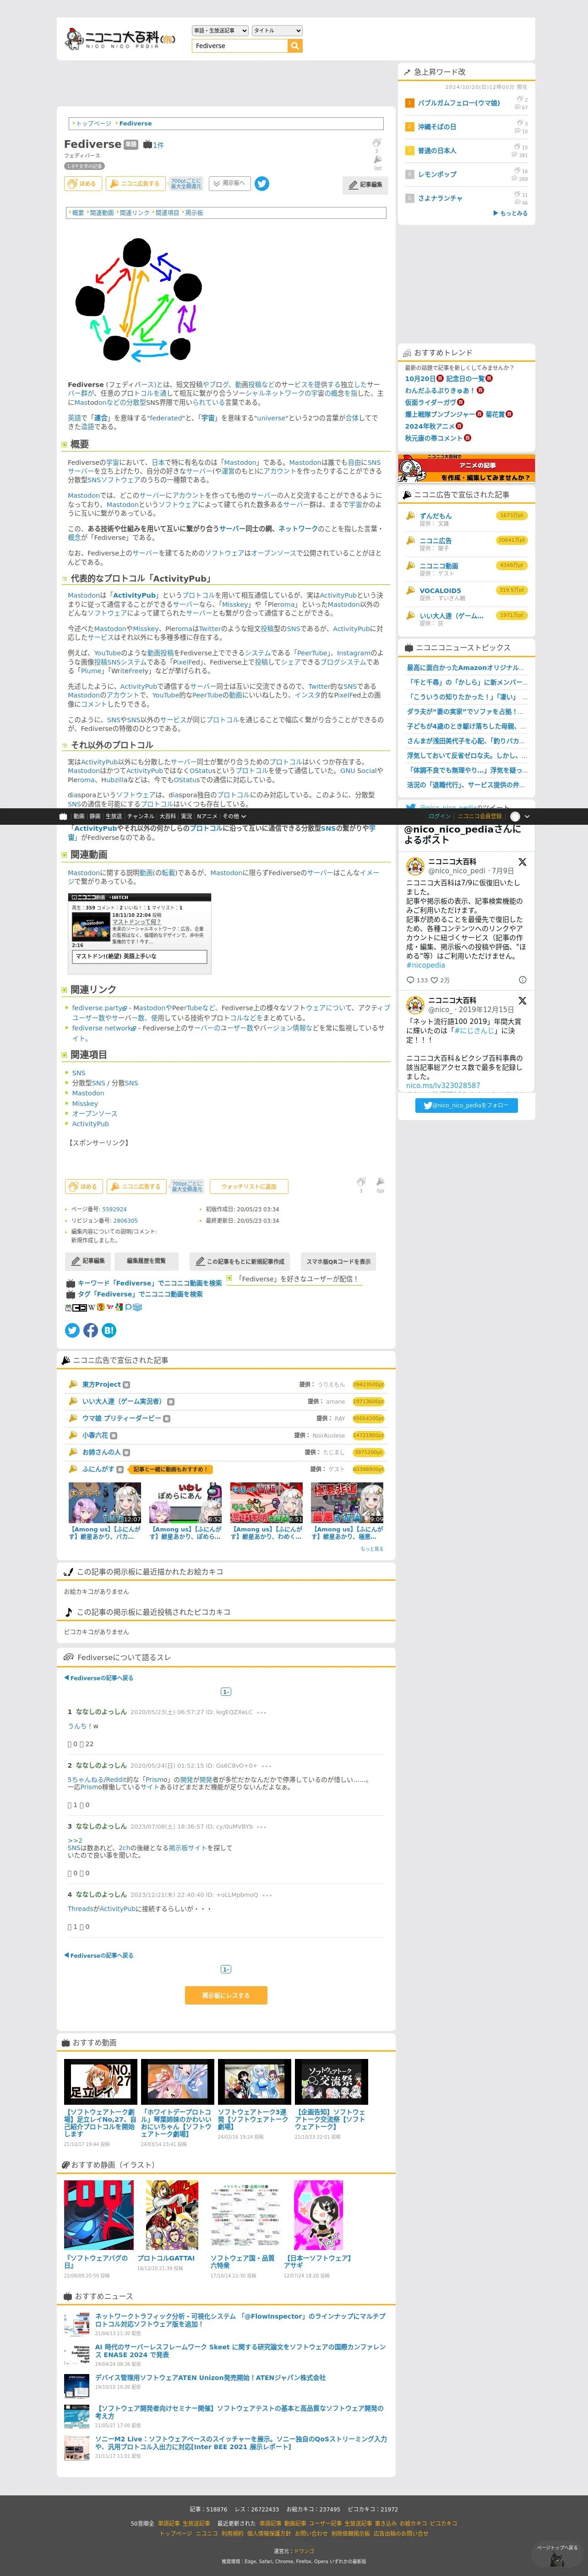This screenshot has width=588, height=2576.
Task: Click the チャンネル tab in the black bar
Action: 141,816
